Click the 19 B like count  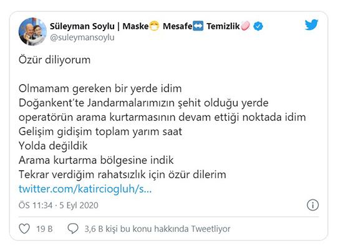(x=44, y=229)
